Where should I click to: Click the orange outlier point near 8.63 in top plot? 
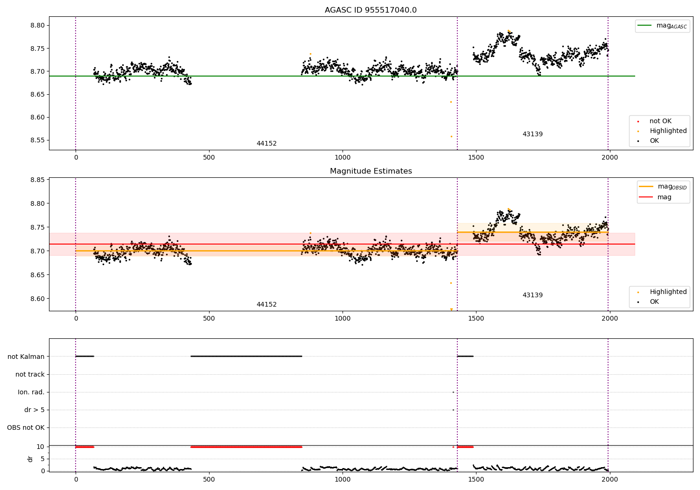(x=451, y=102)
